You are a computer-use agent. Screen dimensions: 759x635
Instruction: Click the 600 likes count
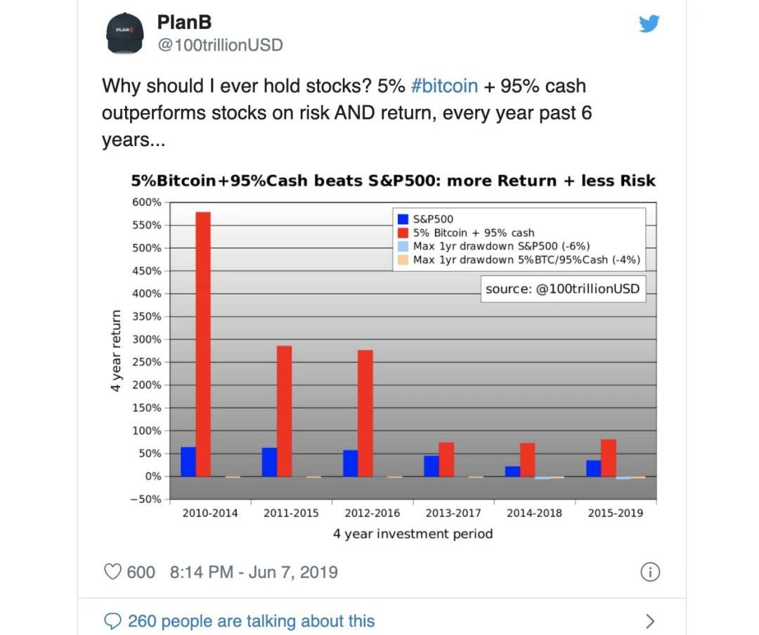pyautogui.click(x=141, y=572)
